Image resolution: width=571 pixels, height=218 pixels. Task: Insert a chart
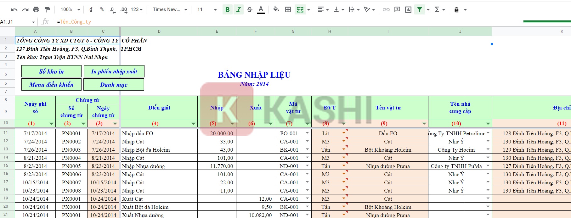click(408, 9)
